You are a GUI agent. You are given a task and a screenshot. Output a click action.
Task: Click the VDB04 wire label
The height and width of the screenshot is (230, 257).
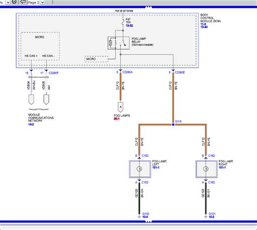tap(28, 86)
